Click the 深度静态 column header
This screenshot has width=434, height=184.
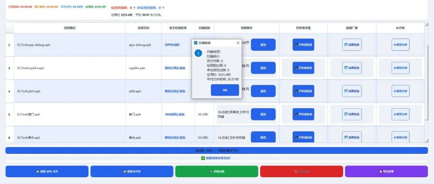tap(246, 28)
